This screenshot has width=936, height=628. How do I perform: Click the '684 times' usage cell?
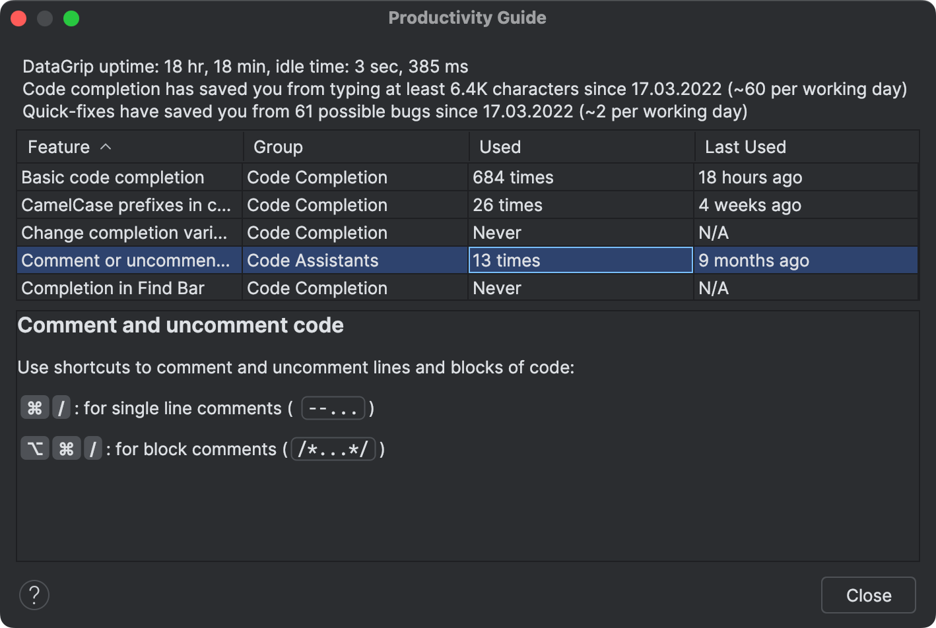tap(513, 177)
